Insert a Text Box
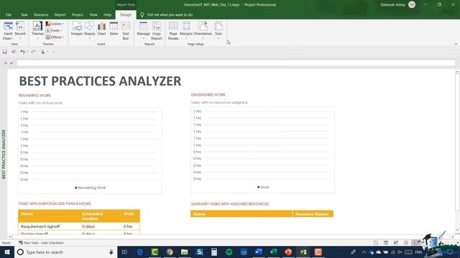The image size is (460, 258). 126,31
